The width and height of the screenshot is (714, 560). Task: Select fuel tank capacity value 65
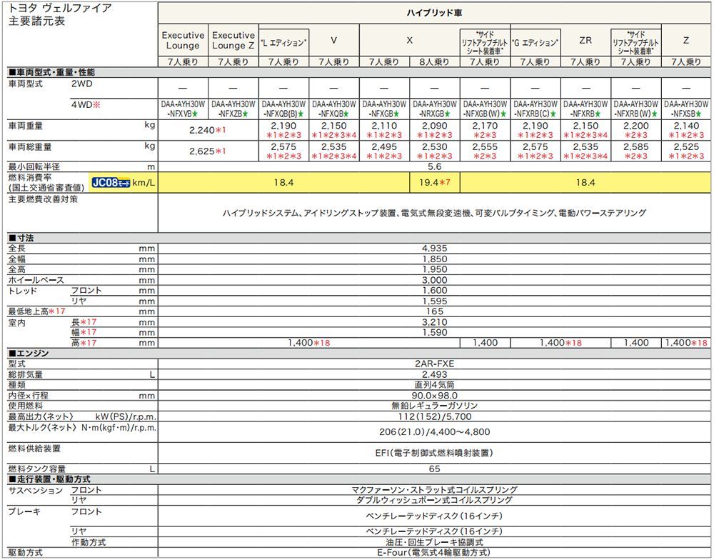(434, 469)
